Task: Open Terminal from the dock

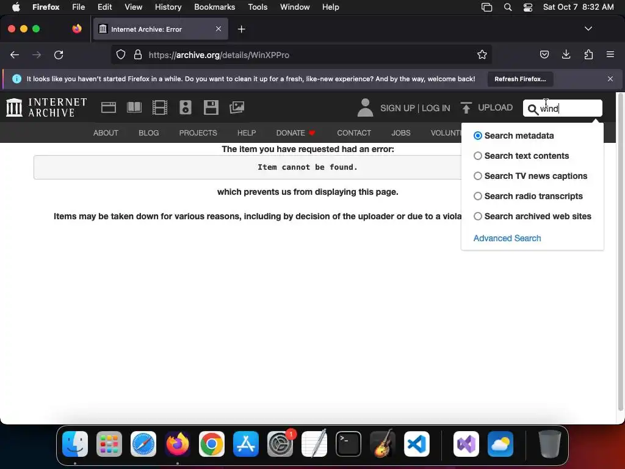Action: (349, 444)
